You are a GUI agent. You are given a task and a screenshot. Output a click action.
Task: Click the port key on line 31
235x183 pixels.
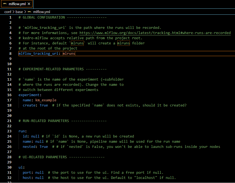tap(27, 173)
